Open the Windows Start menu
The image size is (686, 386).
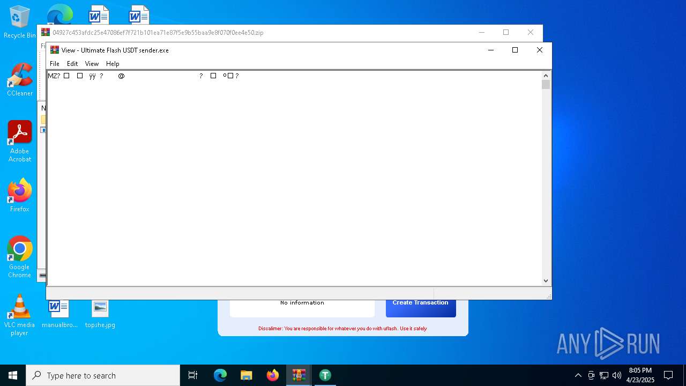[x=13, y=375]
